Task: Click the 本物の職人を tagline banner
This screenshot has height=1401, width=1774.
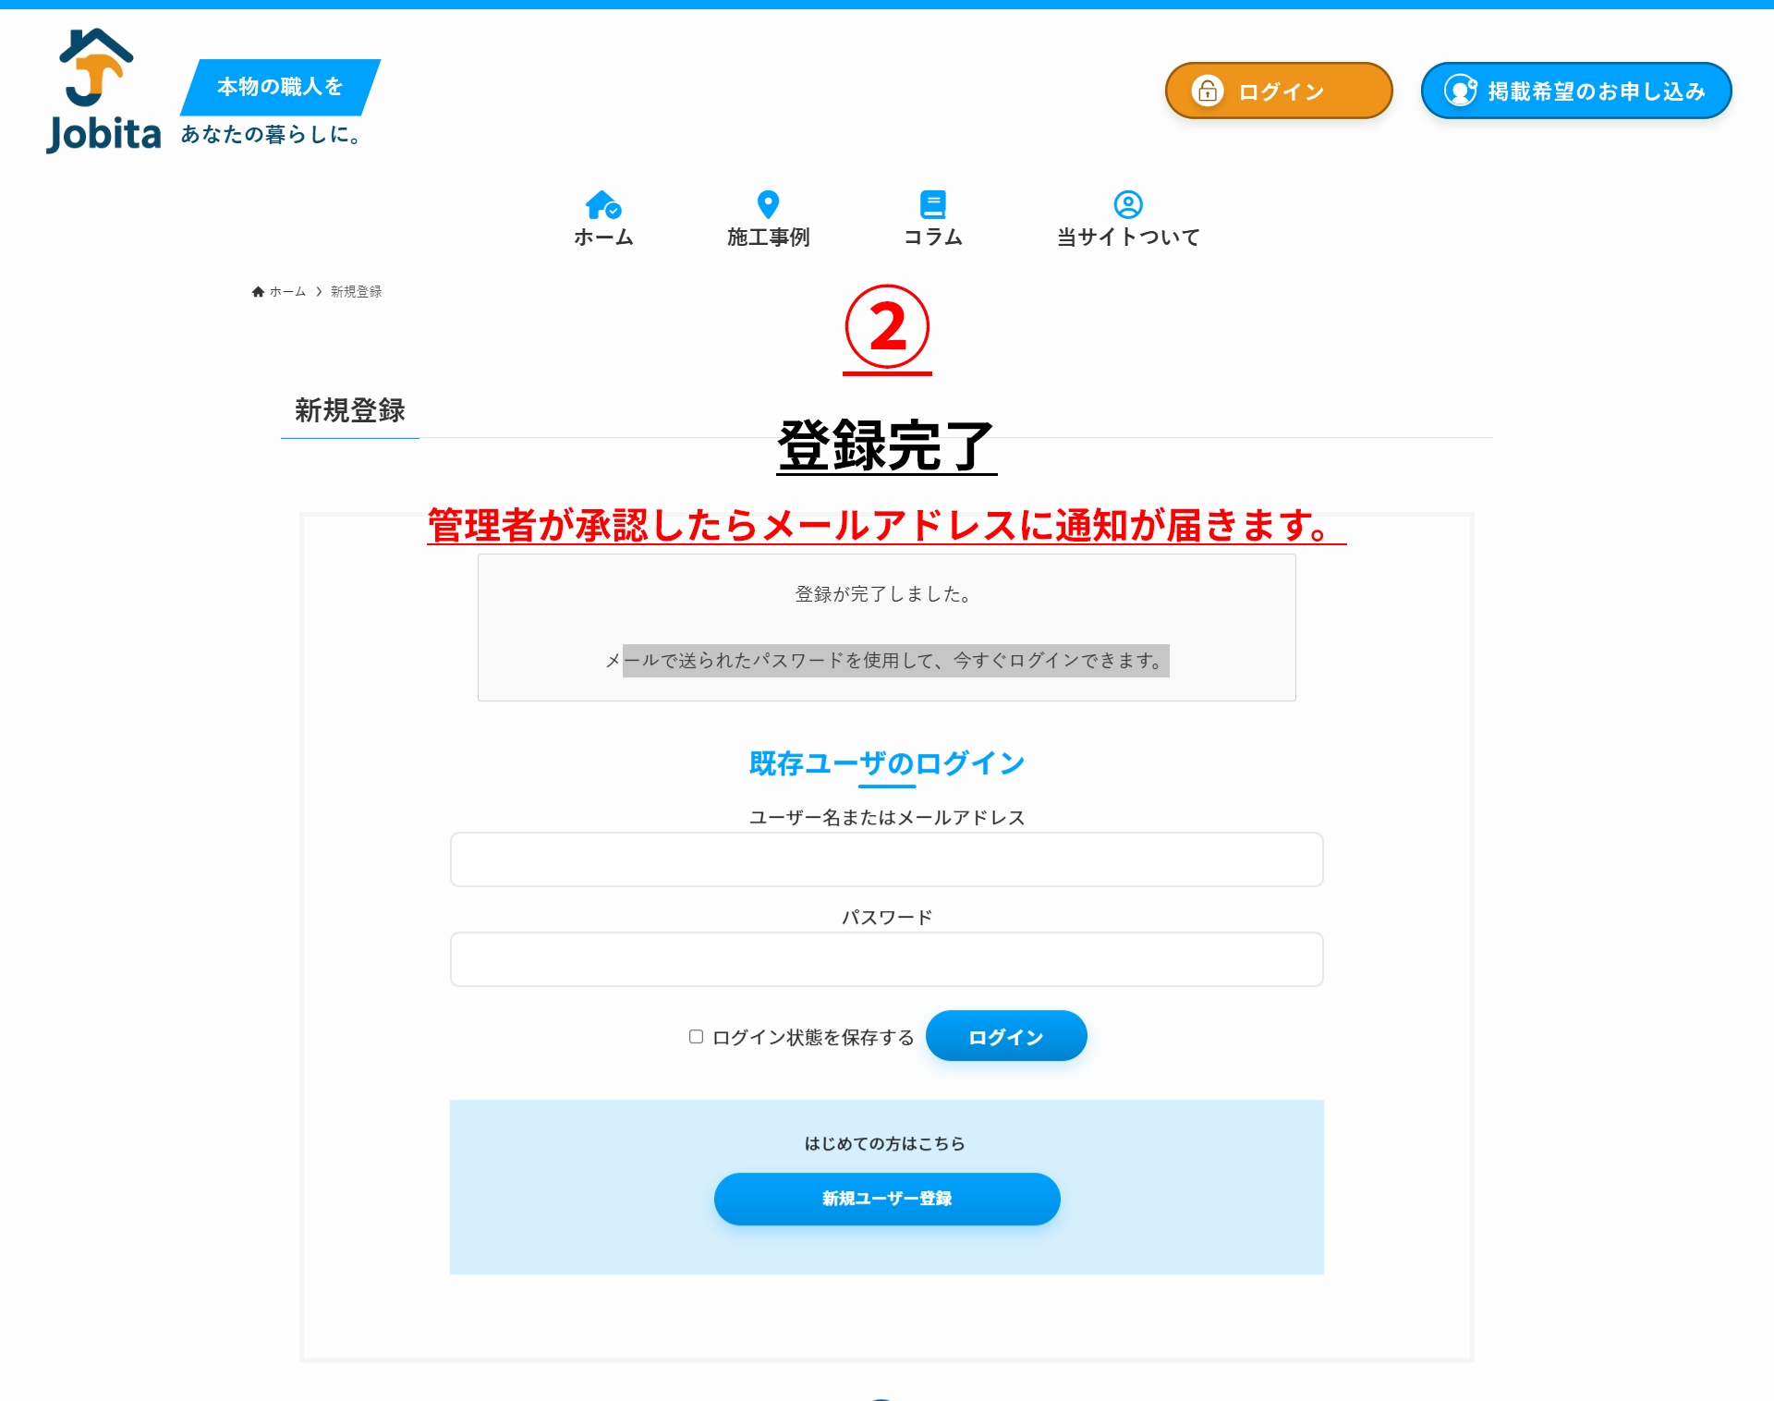Action: tap(280, 87)
